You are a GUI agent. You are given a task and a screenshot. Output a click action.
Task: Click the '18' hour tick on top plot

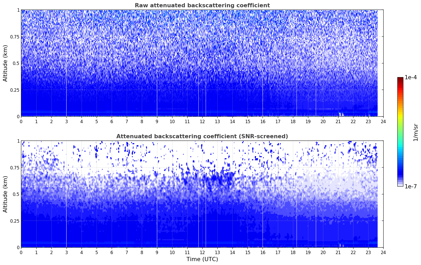293,122
